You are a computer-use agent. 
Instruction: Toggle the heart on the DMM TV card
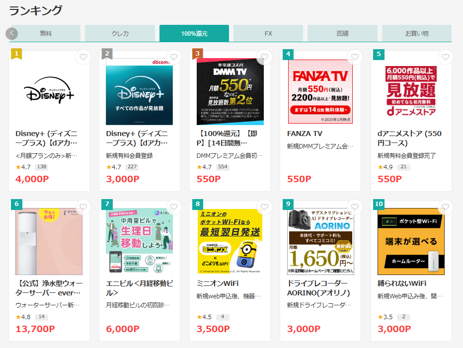click(264, 57)
